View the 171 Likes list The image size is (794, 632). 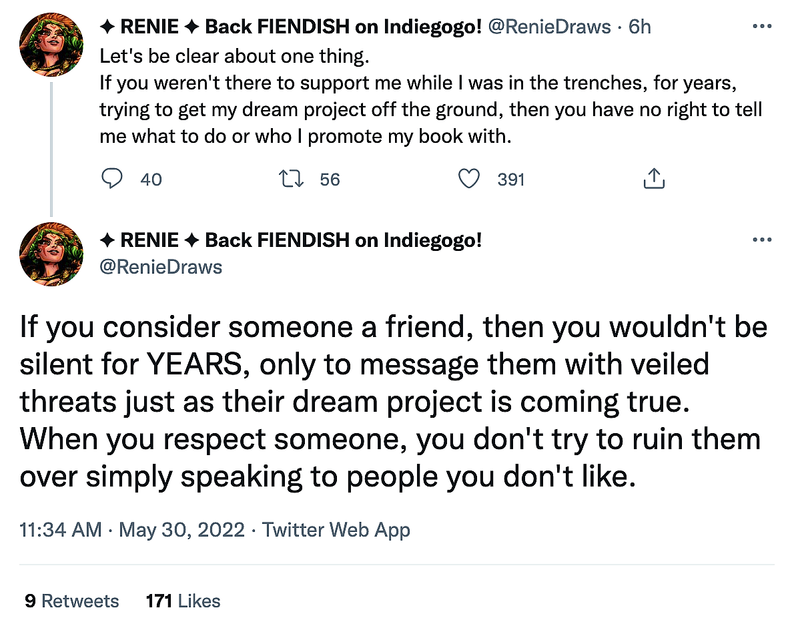183,601
